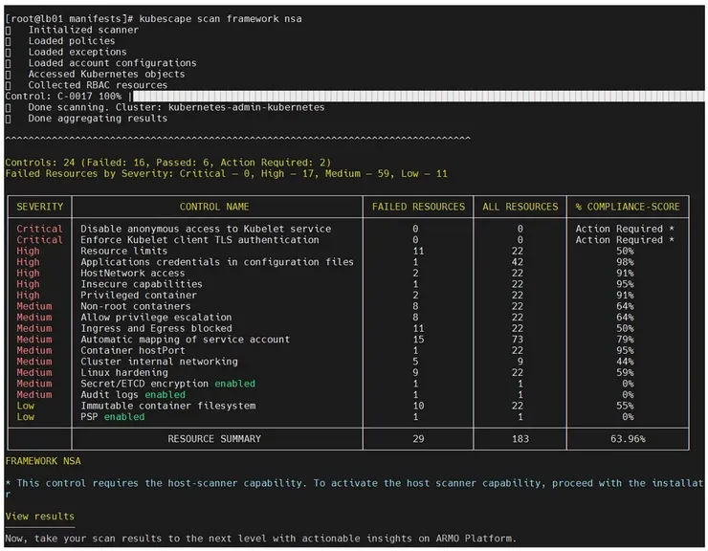
Task: Select the 'Loaded policies' line
Action: point(72,40)
